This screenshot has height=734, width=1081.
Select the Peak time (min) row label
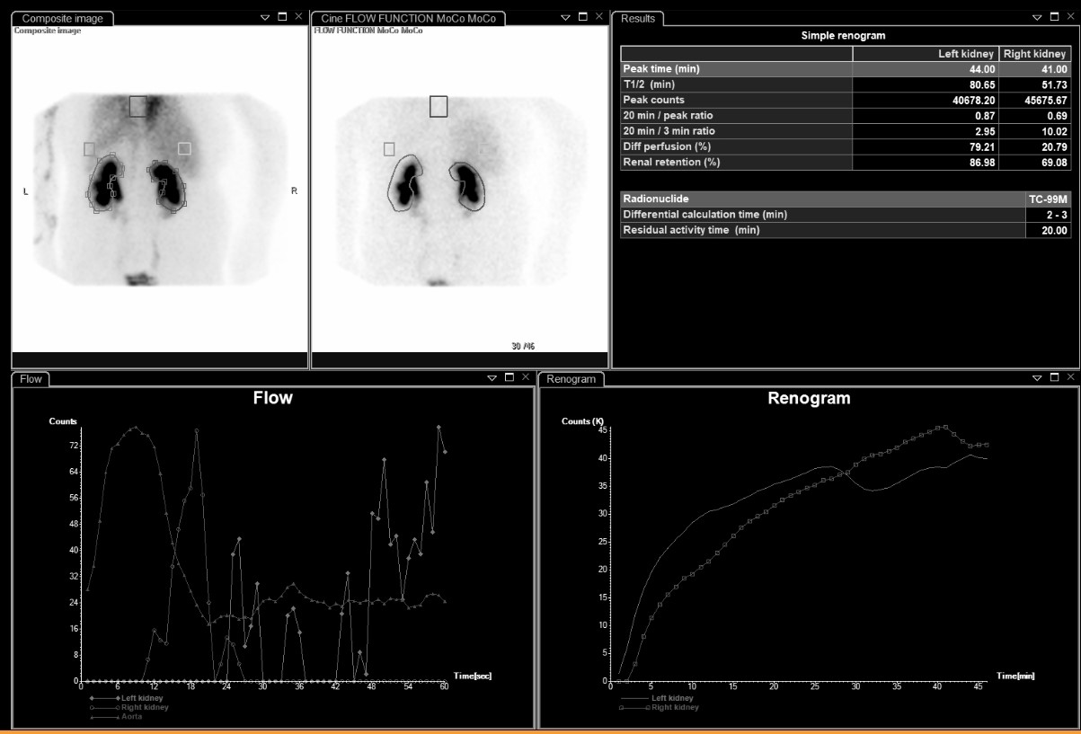click(661, 69)
